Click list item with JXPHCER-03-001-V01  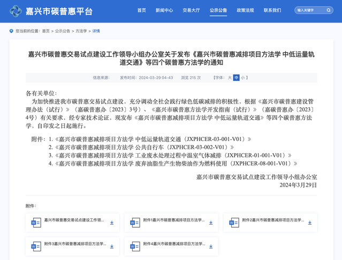click(x=150, y=139)
